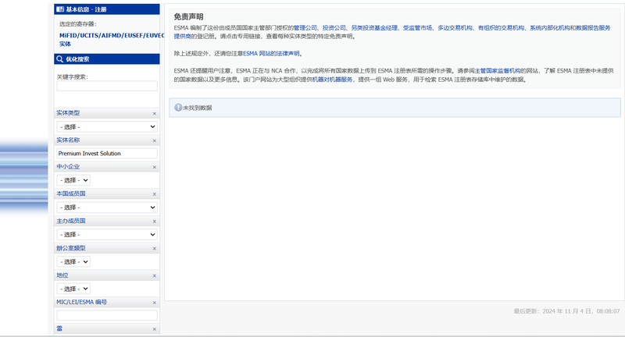This screenshot has height=337, width=625.
Task: Open the 管理公司 disclaimer link
Action: (x=305, y=28)
